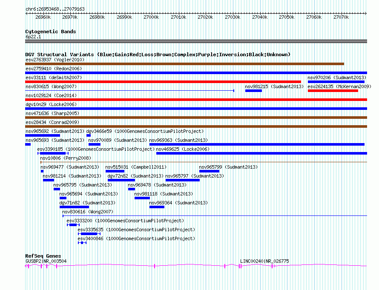
Task: Open esv2624135 (McKernan2009) variant
Action: [x=339, y=86]
